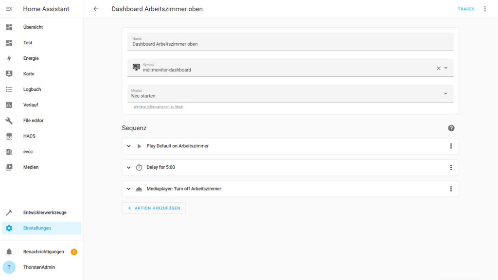
Task: Open the Modus dropdown
Action: pyautogui.click(x=445, y=93)
